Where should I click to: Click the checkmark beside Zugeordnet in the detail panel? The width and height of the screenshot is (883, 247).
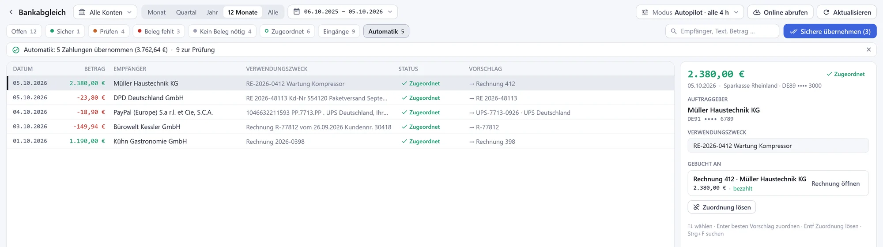tap(829, 74)
